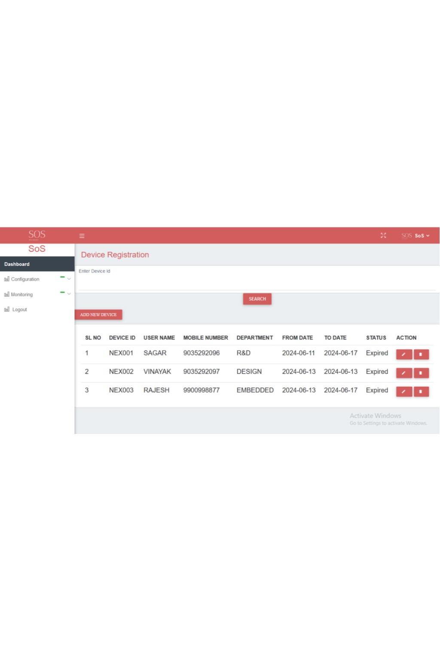Open the Dashboard menu item
The width and height of the screenshot is (440, 660).
17,264
